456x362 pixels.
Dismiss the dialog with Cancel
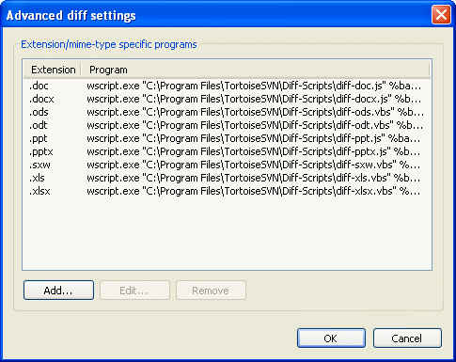[x=407, y=338]
